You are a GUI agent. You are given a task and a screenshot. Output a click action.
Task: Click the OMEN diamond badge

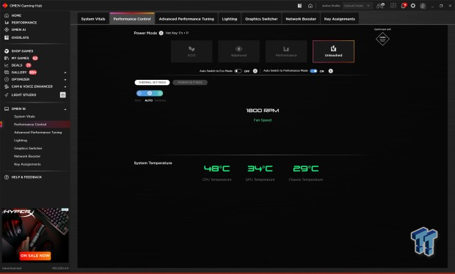pyautogui.click(x=382, y=39)
